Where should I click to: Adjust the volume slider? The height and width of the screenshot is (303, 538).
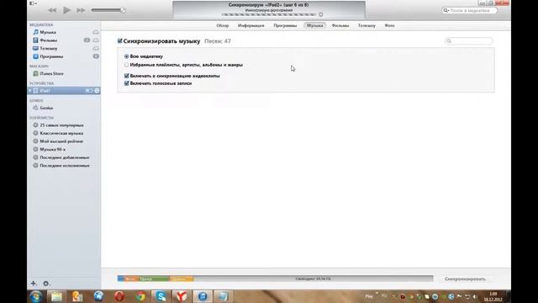pyautogui.click(x=108, y=10)
